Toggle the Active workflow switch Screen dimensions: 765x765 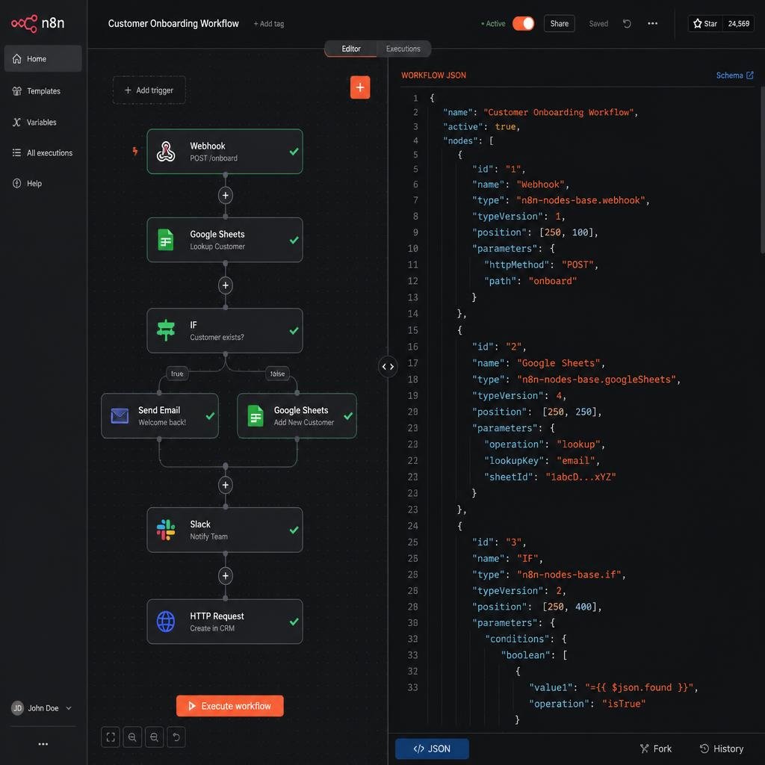[x=523, y=23]
